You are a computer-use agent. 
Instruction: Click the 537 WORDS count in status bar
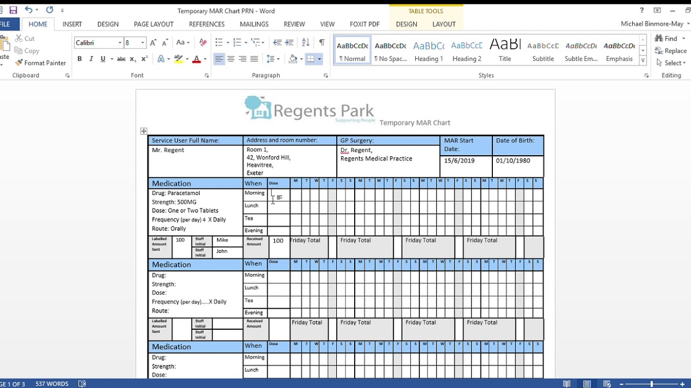coord(52,384)
